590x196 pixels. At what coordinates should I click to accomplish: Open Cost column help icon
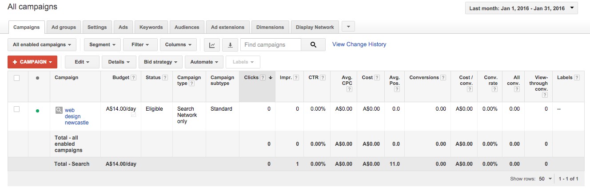point(377,78)
